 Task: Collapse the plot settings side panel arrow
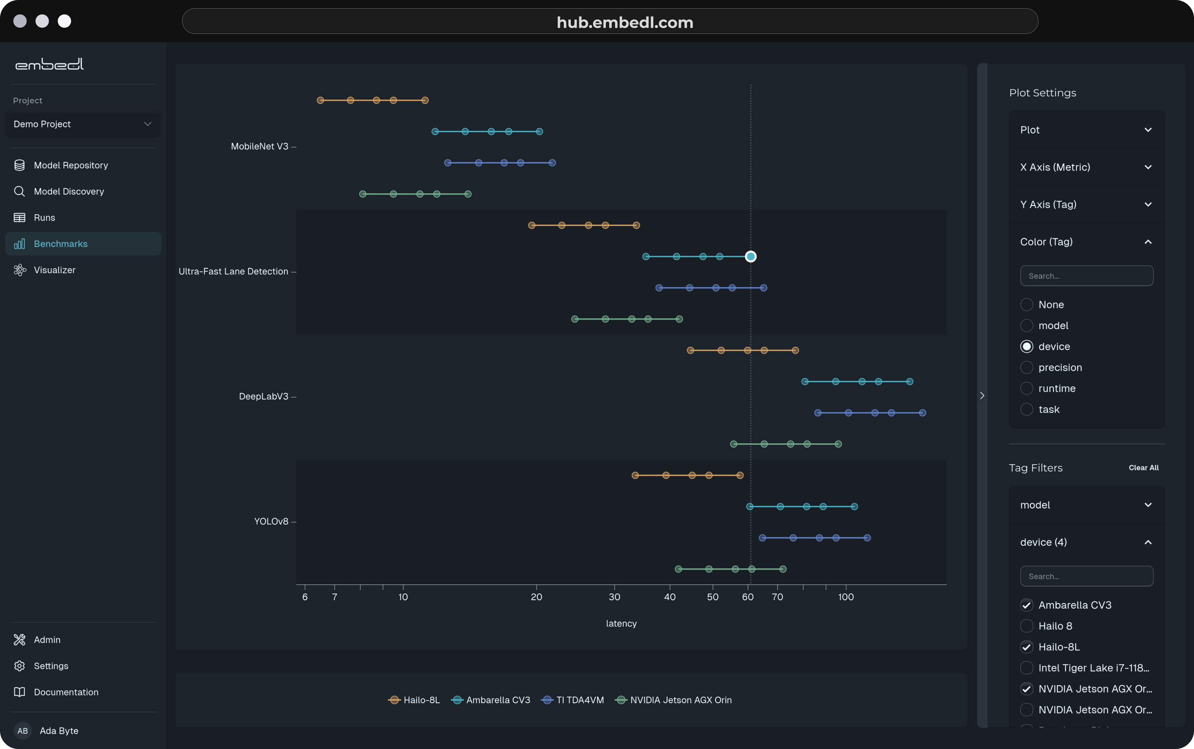click(x=982, y=395)
